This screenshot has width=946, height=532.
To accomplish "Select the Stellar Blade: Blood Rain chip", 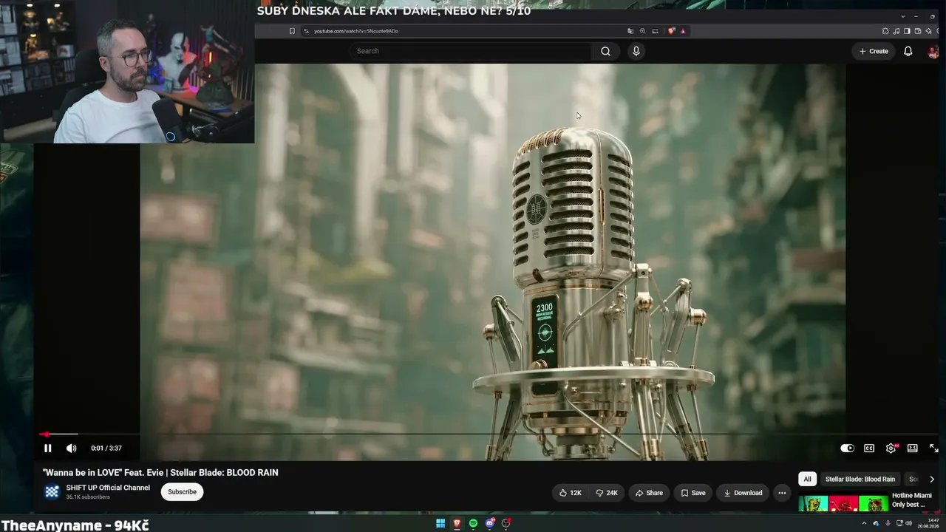I will (860, 479).
